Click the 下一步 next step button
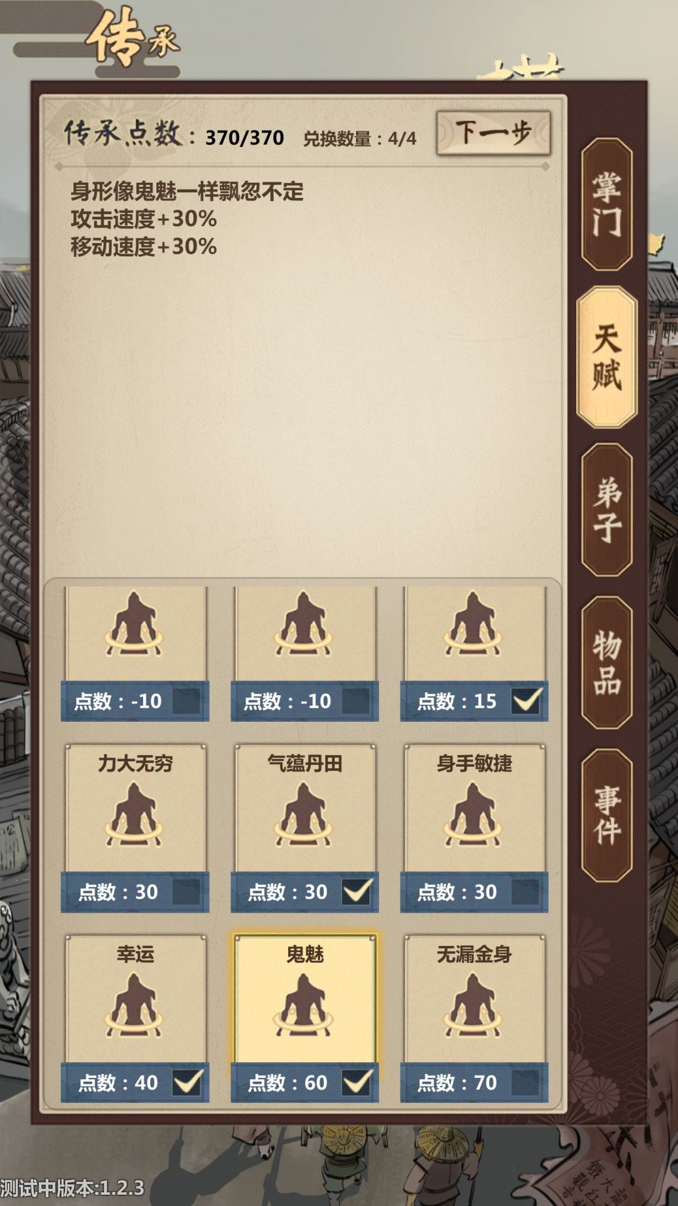Image resolution: width=678 pixels, height=1206 pixels. [493, 133]
